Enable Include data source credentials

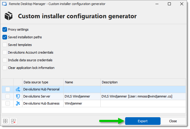[5, 60]
